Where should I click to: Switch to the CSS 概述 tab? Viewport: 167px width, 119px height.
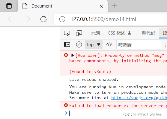point(119,33)
